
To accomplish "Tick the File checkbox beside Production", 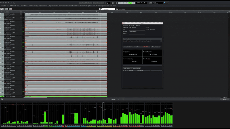I will pos(146,27).
